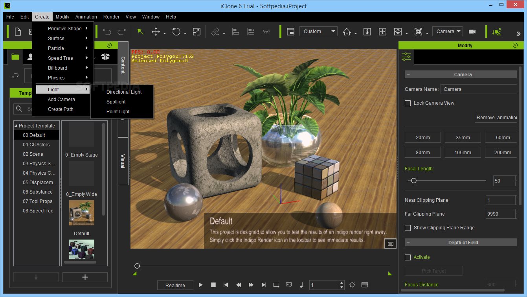Click the Realtime button
Viewport: 527px width, 297px height.
point(175,285)
